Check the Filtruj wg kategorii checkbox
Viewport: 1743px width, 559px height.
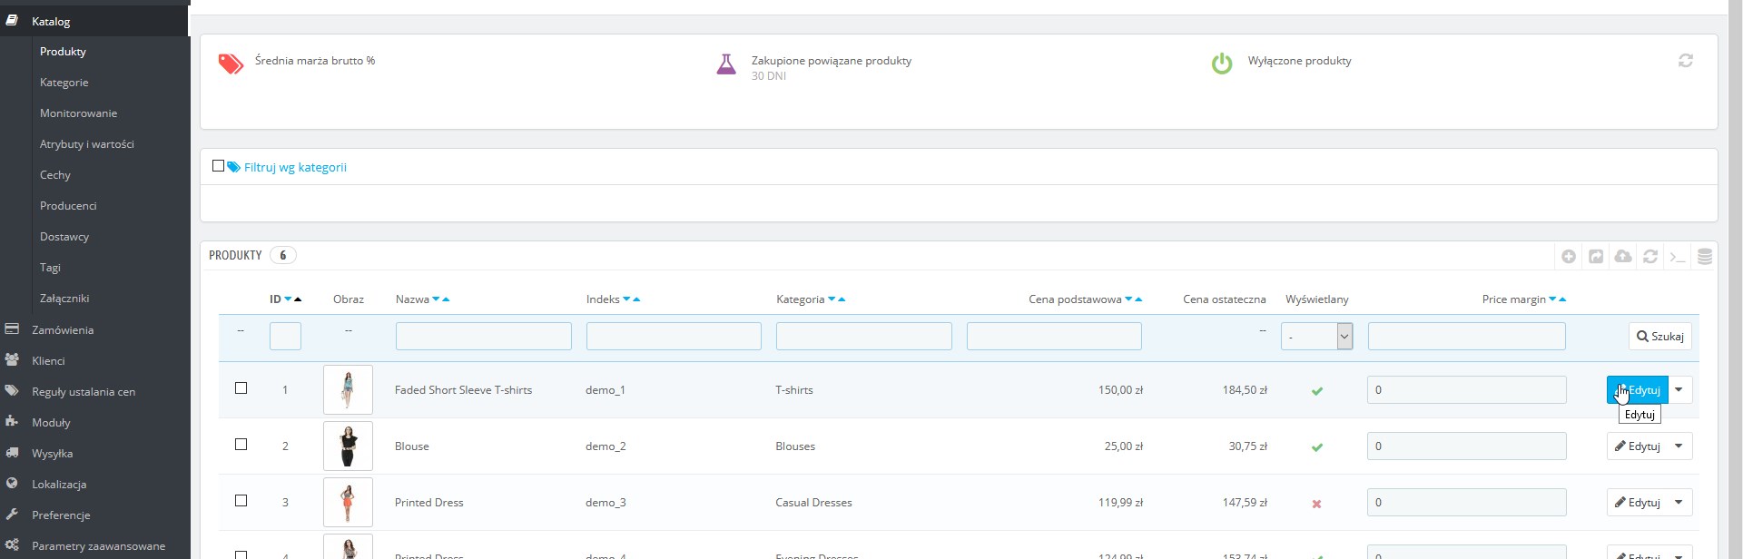[218, 166]
